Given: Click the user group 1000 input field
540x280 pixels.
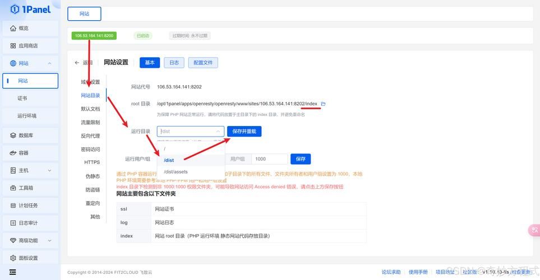Looking at the screenshot, I should 269,159.
